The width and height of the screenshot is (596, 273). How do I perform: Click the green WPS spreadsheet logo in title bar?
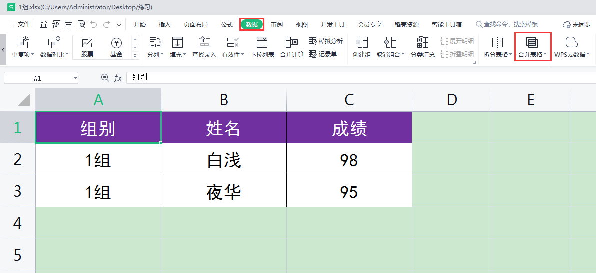tap(12, 7)
